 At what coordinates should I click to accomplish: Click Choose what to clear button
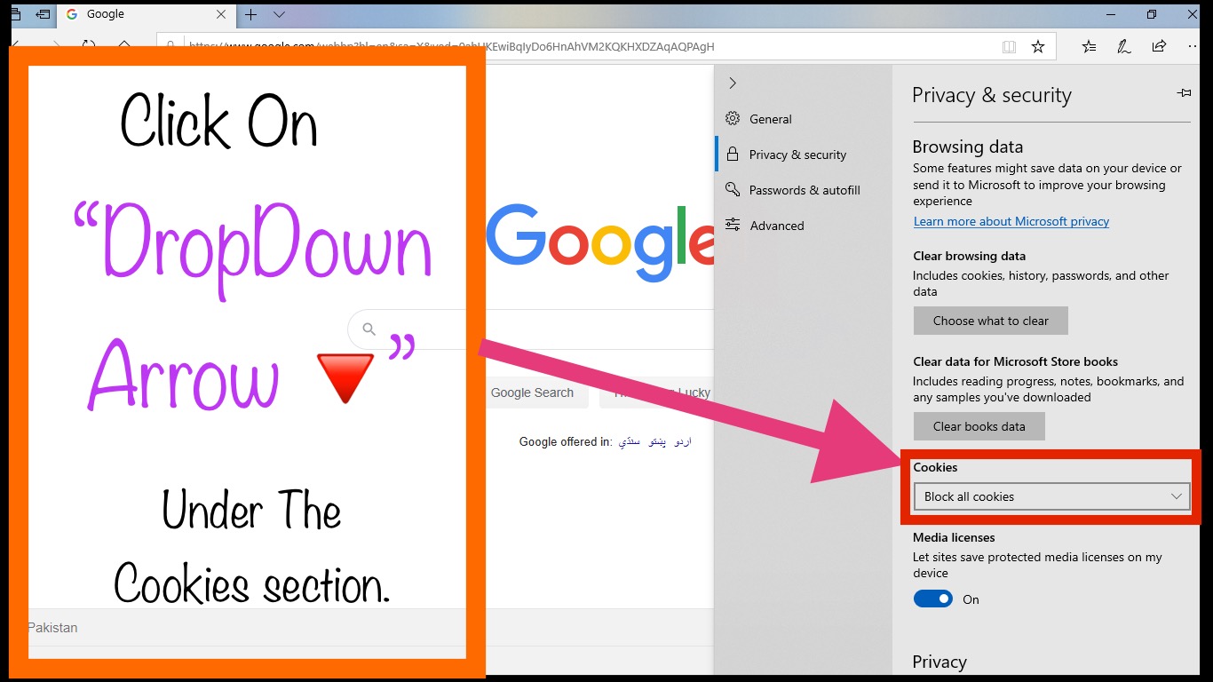coord(991,321)
